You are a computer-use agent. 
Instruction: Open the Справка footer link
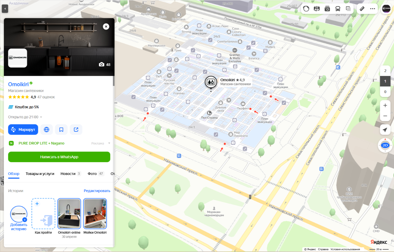pyautogui.click(x=323, y=249)
